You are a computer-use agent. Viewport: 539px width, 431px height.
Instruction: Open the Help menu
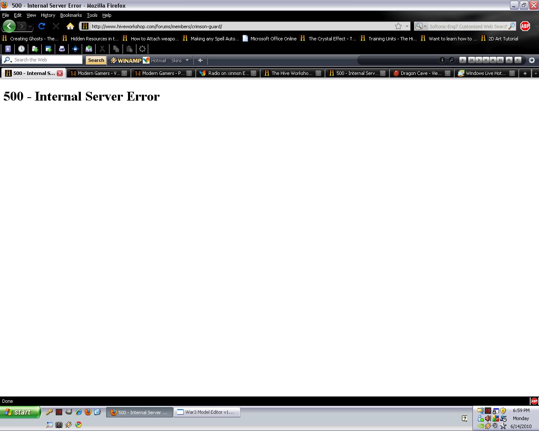click(107, 15)
